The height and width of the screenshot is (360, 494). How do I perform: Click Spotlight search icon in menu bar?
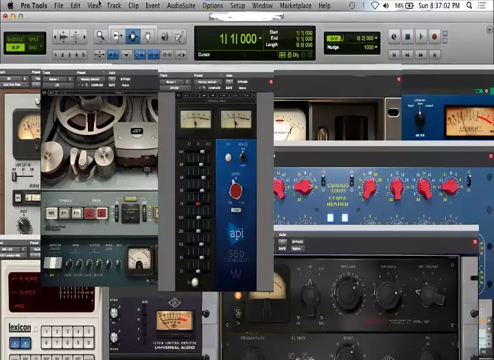pyautogui.click(x=469, y=5)
